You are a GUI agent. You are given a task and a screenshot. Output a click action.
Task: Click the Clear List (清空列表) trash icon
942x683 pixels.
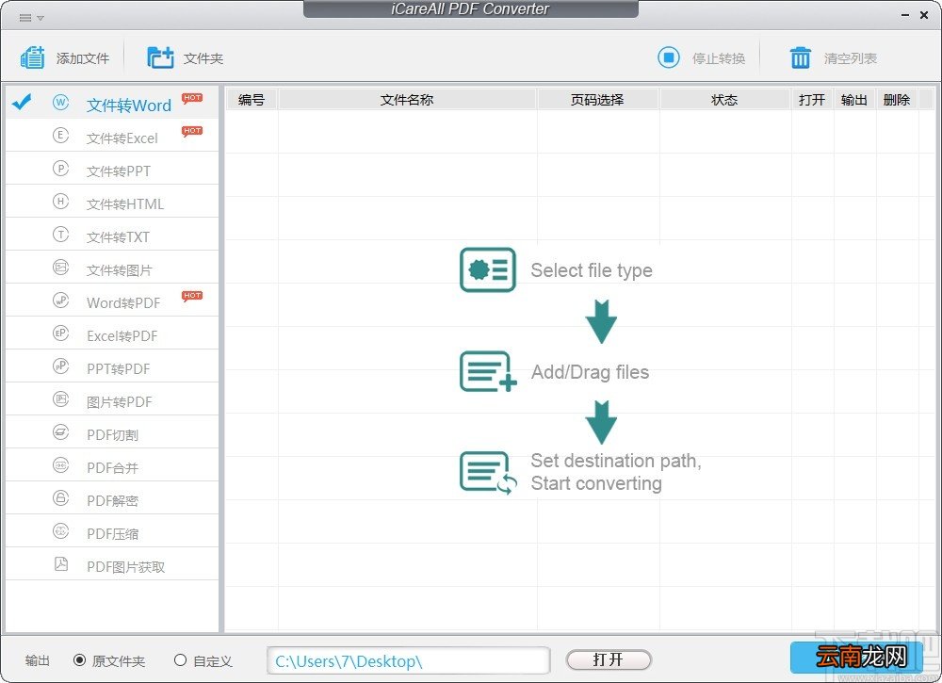coord(800,57)
